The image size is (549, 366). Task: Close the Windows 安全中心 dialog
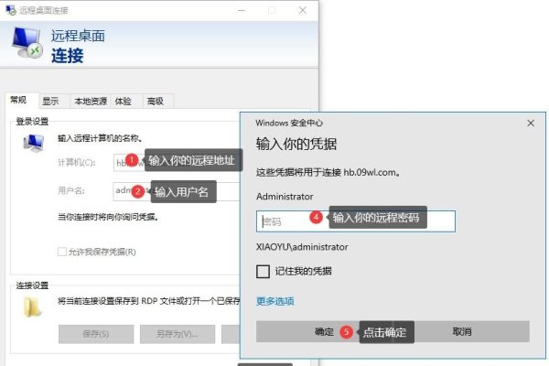531,123
